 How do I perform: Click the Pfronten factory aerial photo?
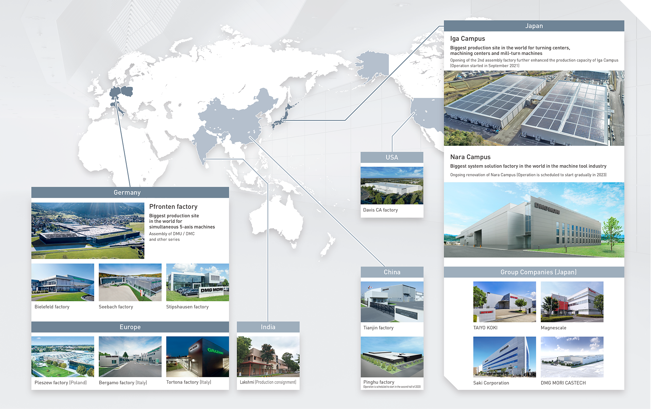click(x=88, y=231)
